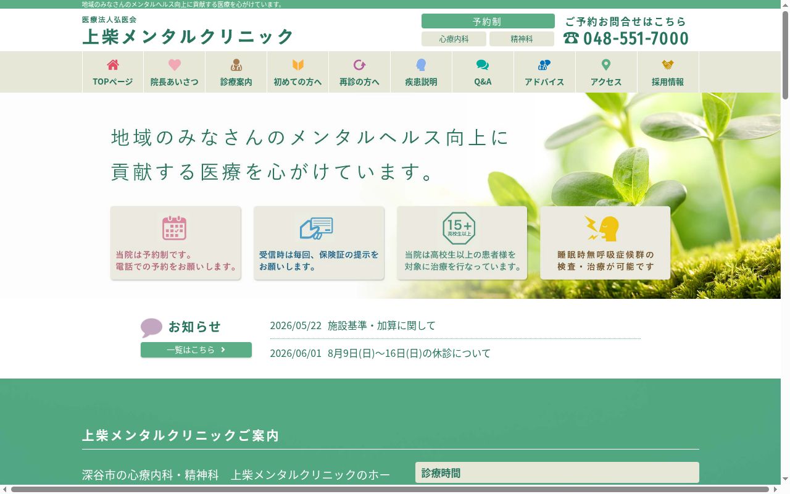Click the 15+ high school age icon

459,228
